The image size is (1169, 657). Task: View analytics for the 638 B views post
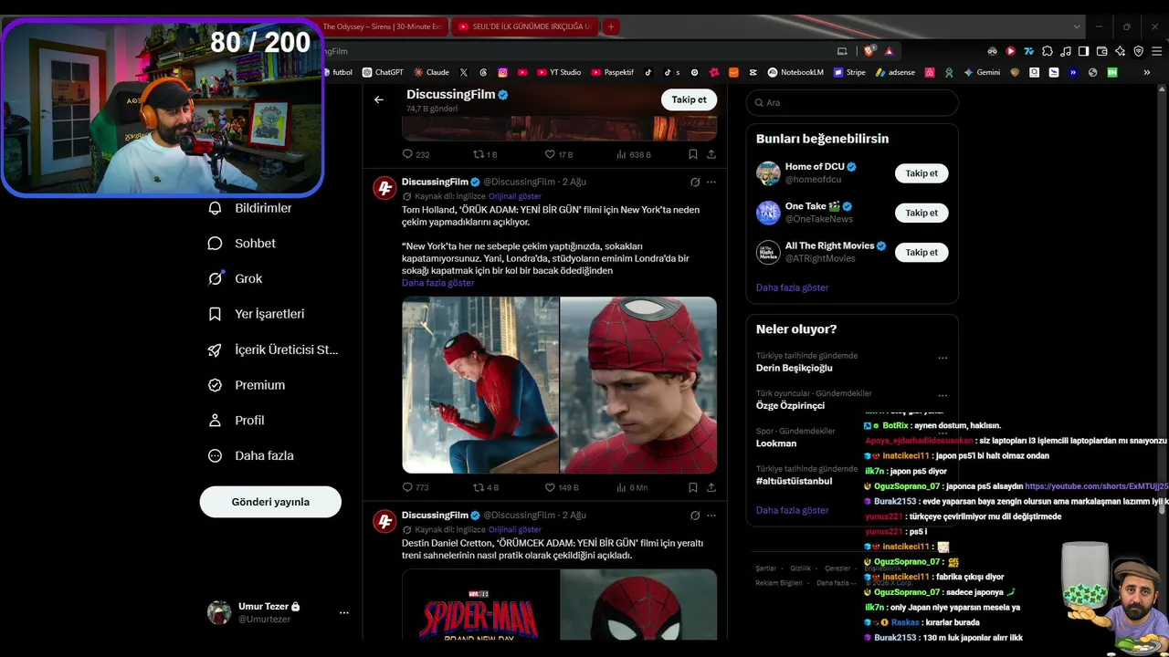coord(634,154)
